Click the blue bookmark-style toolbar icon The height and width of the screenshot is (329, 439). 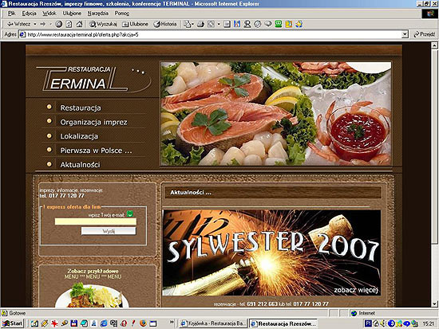point(237,24)
